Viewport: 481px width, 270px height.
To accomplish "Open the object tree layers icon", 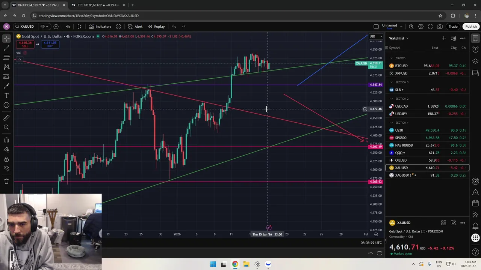I will pos(475,61).
